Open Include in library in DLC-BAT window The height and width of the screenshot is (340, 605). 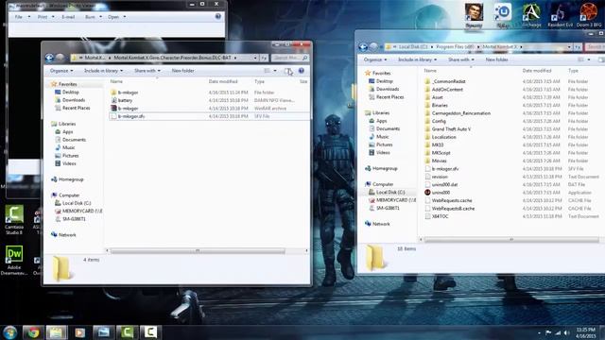click(x=103, y=71)
